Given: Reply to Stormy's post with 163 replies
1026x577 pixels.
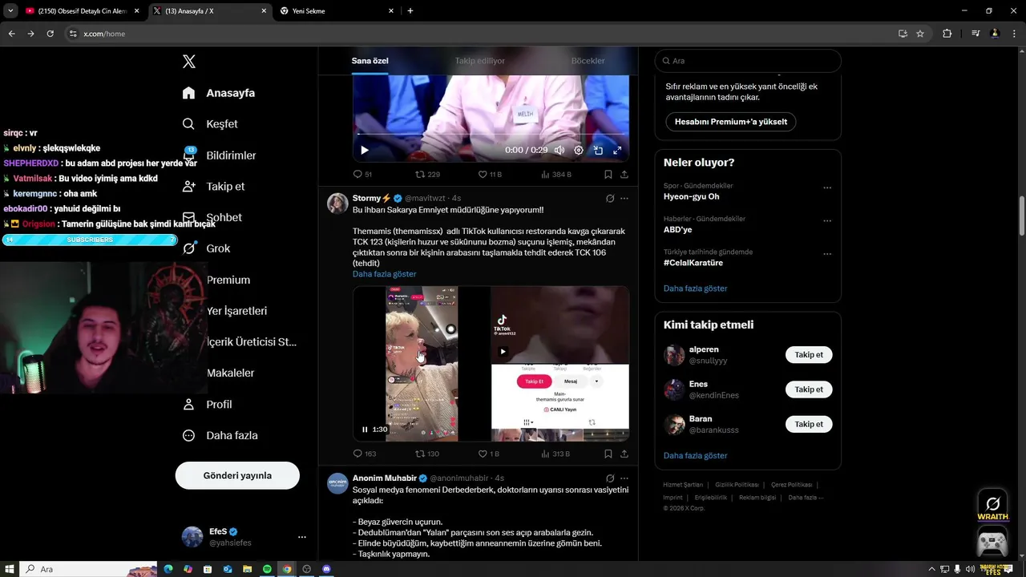Looking at the screenshot, I should 365,454.
